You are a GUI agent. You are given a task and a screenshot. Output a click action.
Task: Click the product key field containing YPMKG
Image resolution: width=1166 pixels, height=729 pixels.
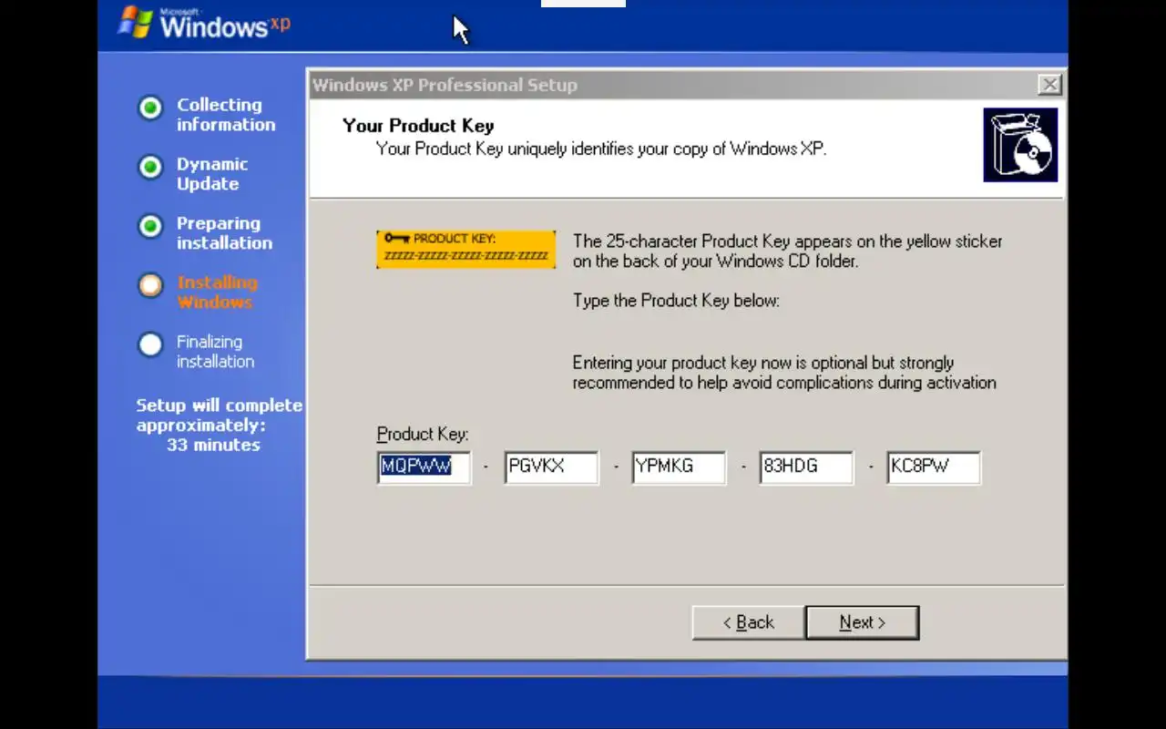click(x=680, y=467)
